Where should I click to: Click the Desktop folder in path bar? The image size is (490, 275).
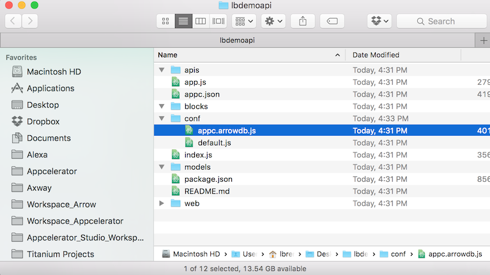[318, 254]
